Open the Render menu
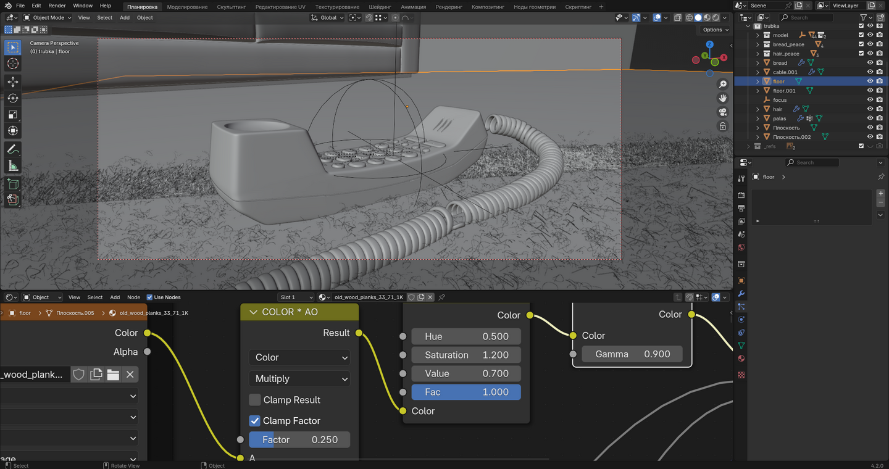889x469 pixels. [x=57, y=6]
